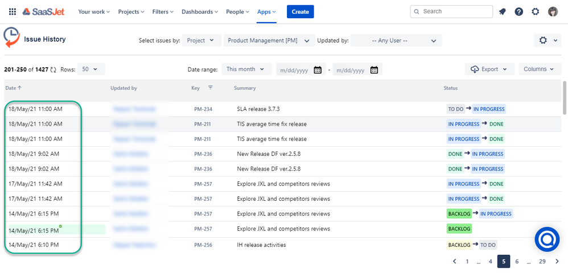This screenshot has height=273, width=568.
Task: Click the Issue History clock logo
Action: tap(11, 37)
